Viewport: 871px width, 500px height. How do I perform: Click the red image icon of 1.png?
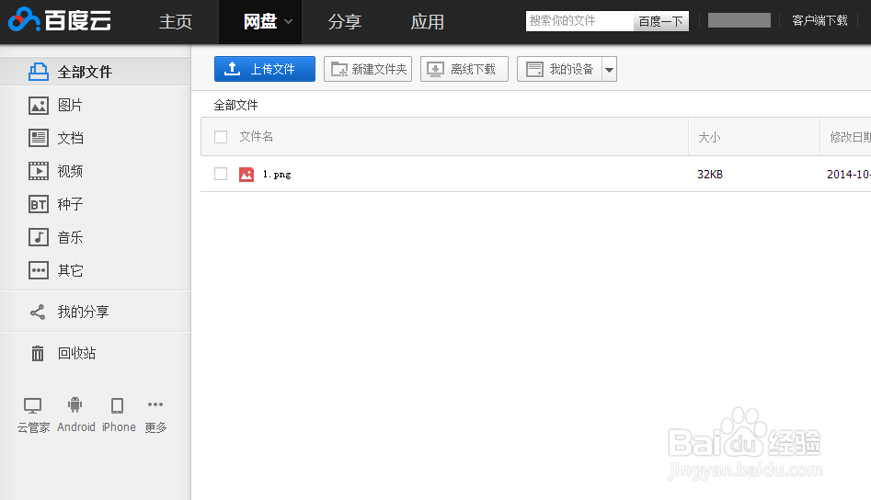tap(246, 175)
